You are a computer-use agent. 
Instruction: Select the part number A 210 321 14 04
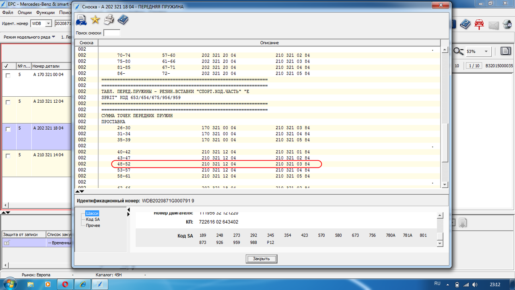pos(48,155)
